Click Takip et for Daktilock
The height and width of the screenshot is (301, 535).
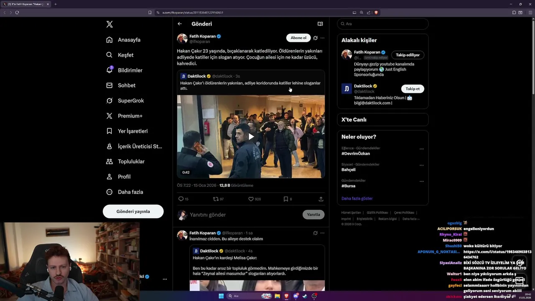(413, 89)
